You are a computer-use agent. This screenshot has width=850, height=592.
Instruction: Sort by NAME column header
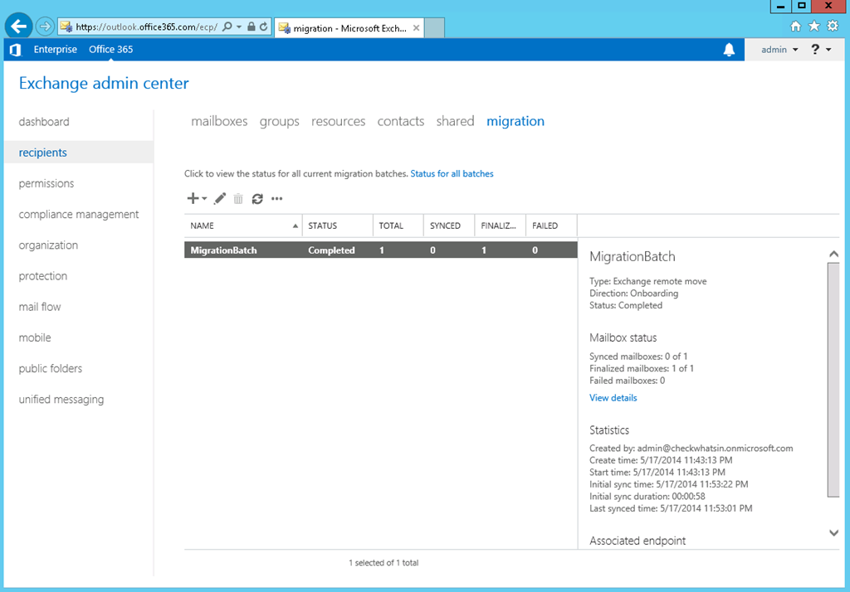[243, 226]
